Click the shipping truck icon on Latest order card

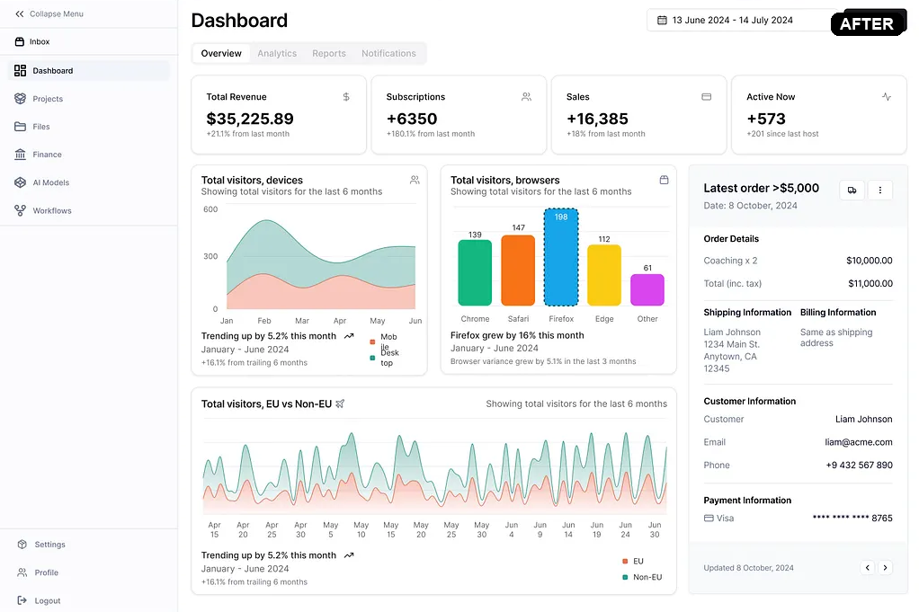pyautogui.click(x=852, y=190)
